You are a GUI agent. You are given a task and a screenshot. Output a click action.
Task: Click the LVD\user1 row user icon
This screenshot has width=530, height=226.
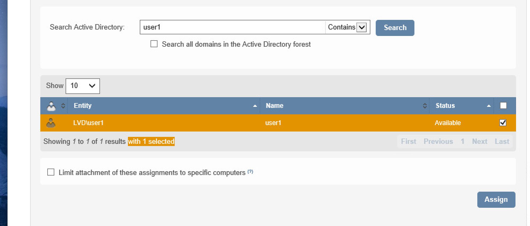51,123
